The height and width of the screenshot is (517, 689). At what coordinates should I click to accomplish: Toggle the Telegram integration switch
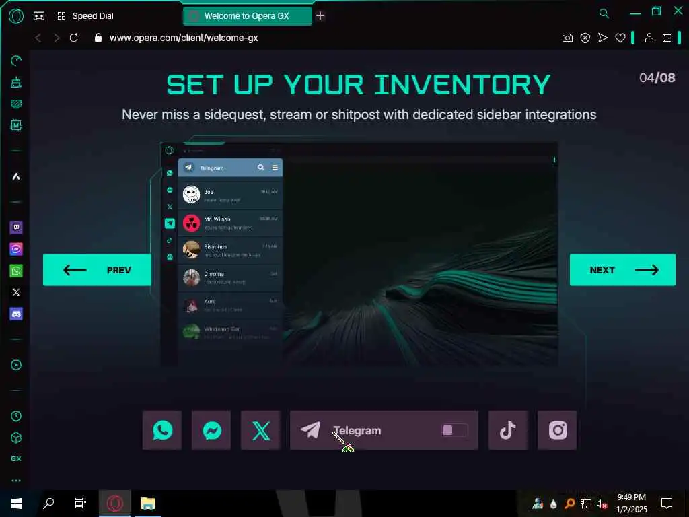pyautogui.click(x=454, y=430)
